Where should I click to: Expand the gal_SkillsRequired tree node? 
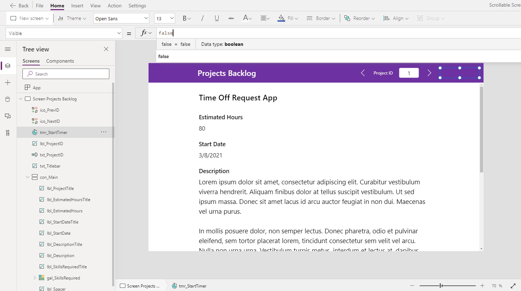pos(34,277)
